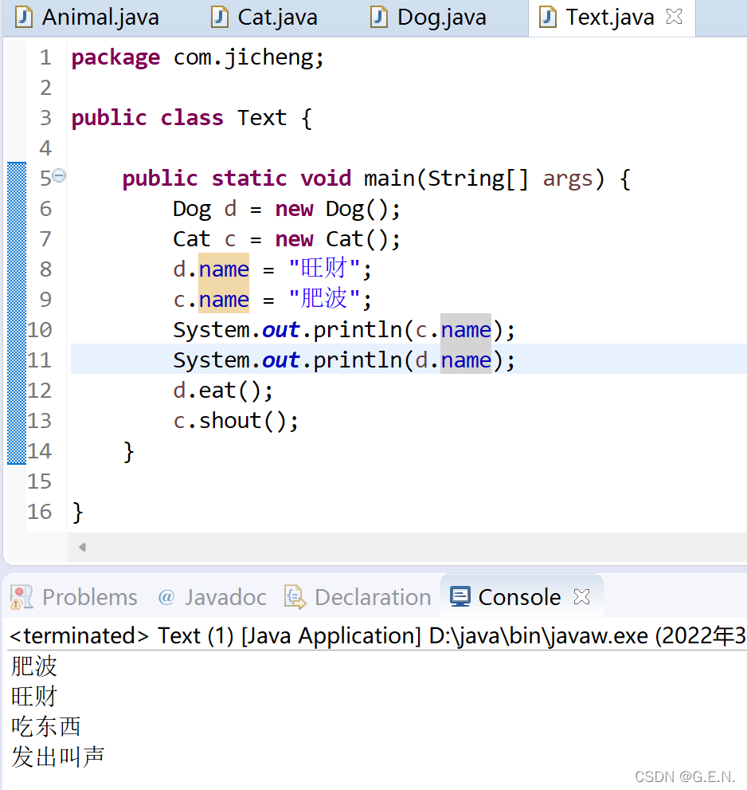Click the Problems view warning icon
This screenshot has height=790, width=747.
(22, 597)
